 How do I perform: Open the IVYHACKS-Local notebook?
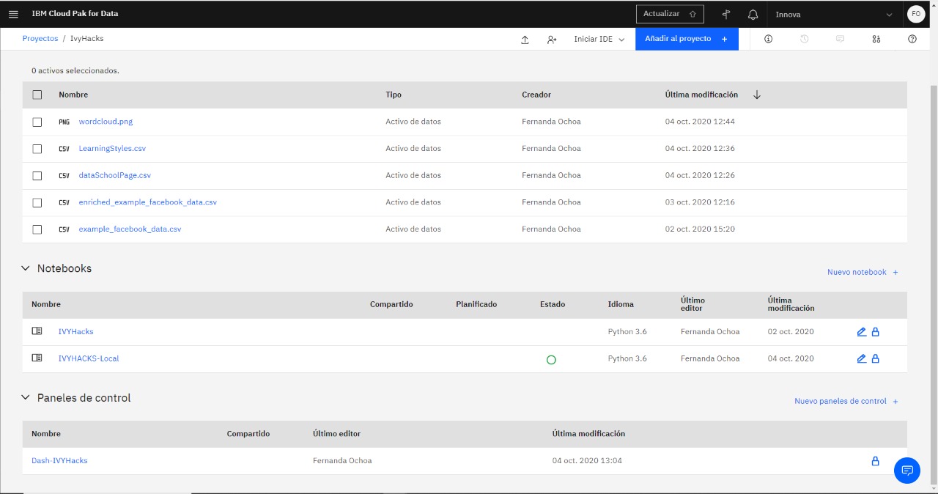88,358
